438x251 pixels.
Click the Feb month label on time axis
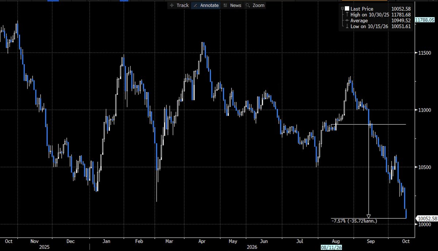pyautogui.click(x=139, y=241)
